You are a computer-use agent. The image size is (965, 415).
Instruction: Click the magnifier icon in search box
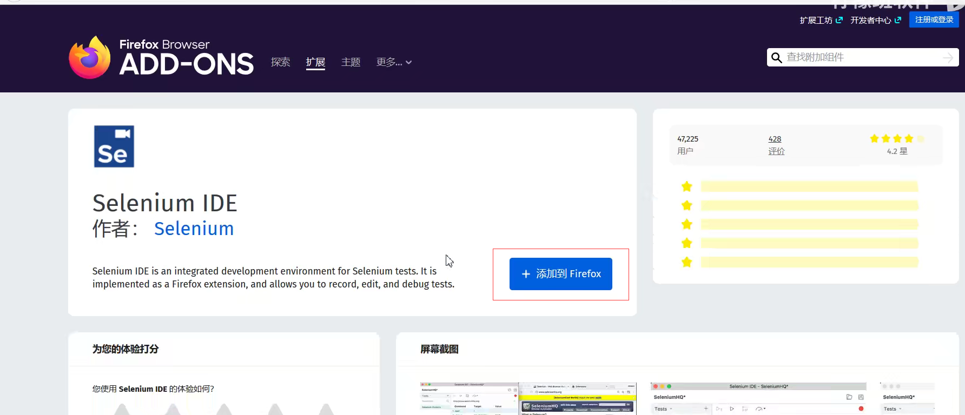pos(776,58)
